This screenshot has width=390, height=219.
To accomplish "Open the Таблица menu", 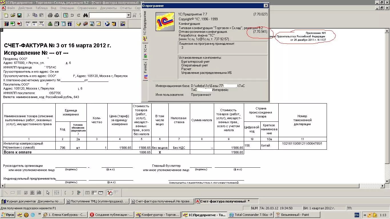I will point(42,8).
